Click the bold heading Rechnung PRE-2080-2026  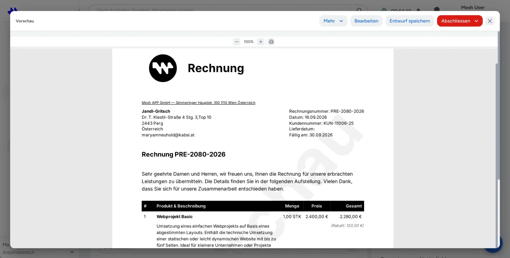point(184,154)
